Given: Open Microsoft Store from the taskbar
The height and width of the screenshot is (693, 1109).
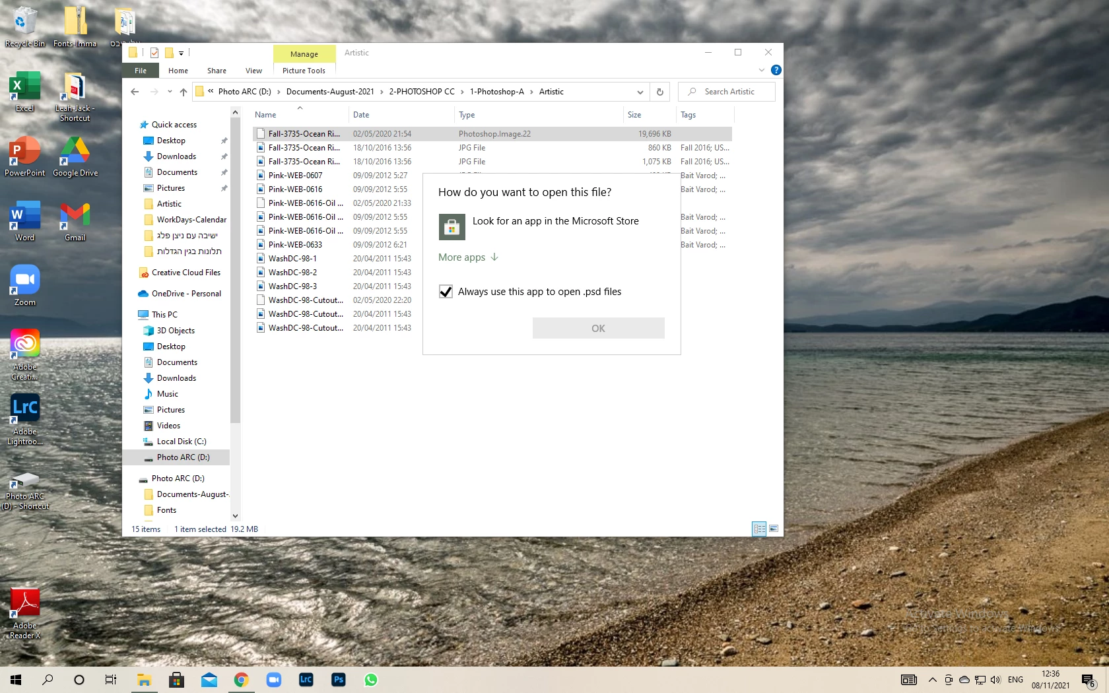Looking at the screenshot, I should coord(176,679).
